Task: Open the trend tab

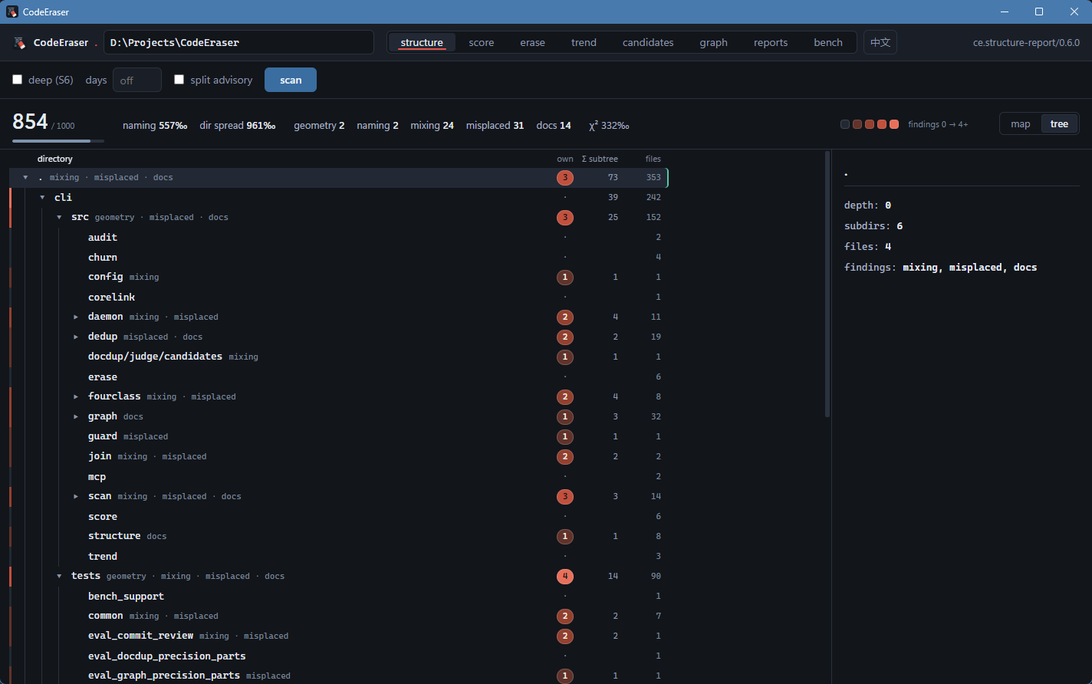Action: pyautogui.click(x=584, y=43)
